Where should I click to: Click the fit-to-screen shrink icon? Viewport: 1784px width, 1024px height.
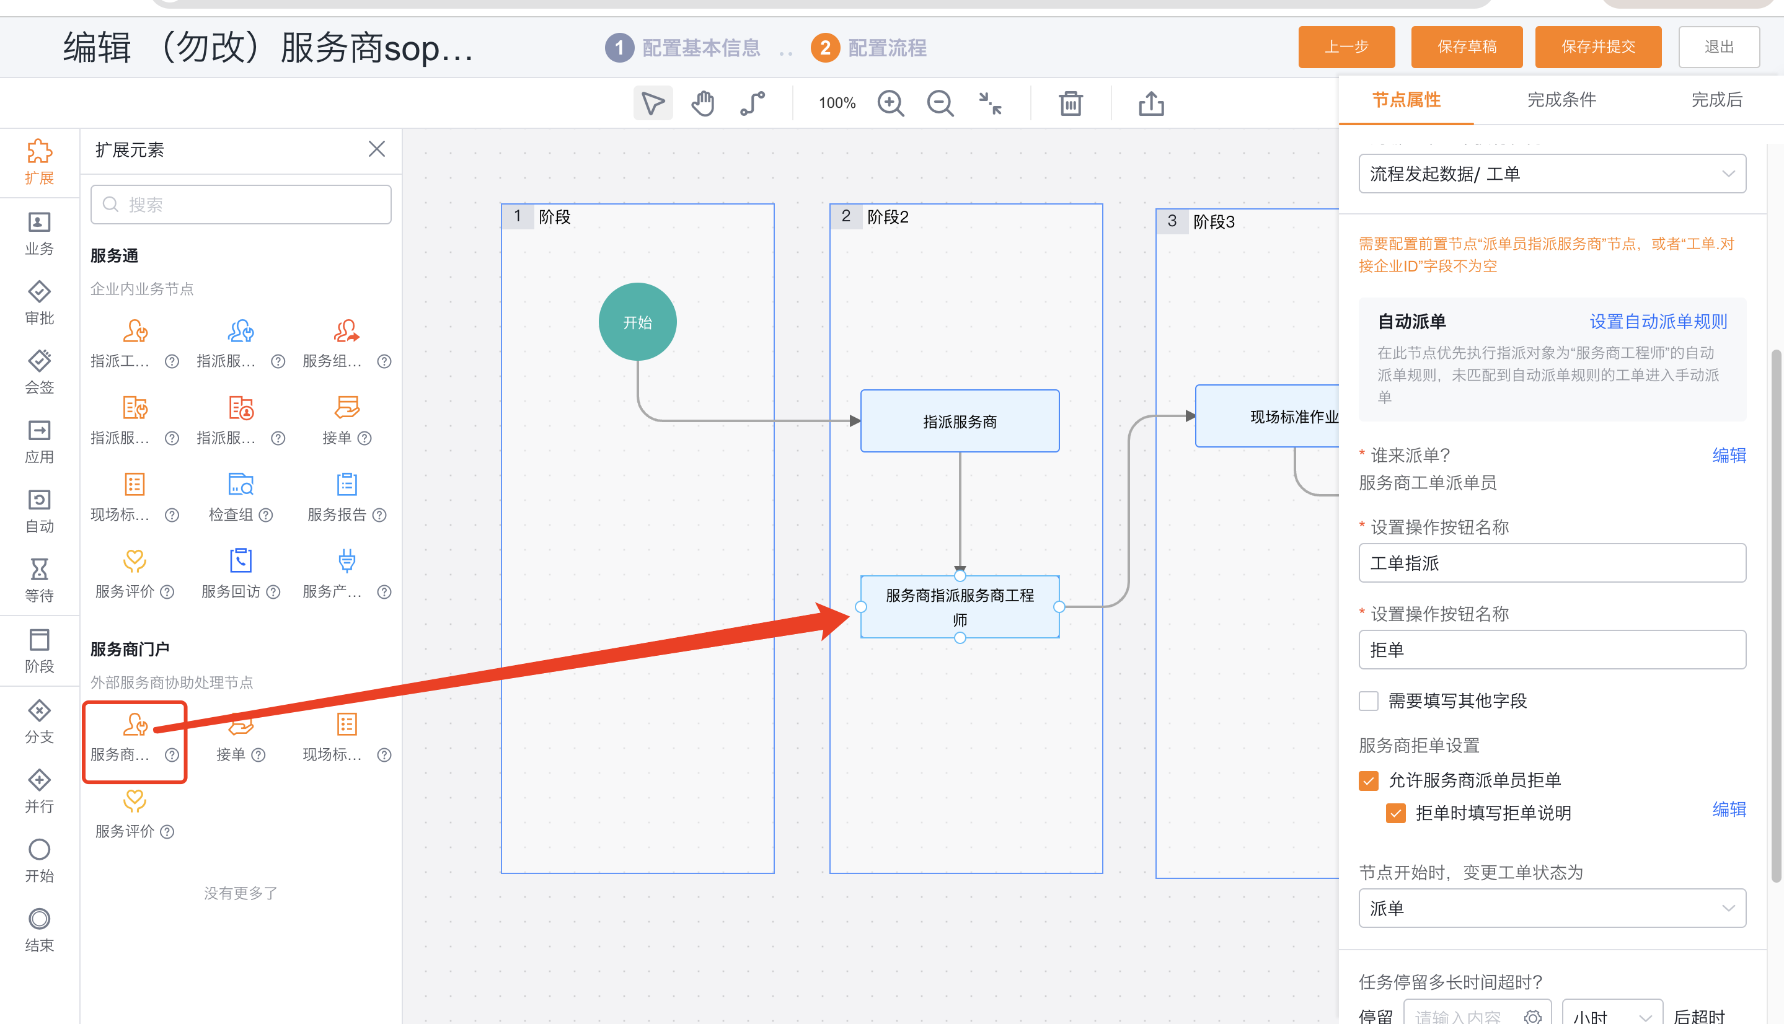[990, 104]
